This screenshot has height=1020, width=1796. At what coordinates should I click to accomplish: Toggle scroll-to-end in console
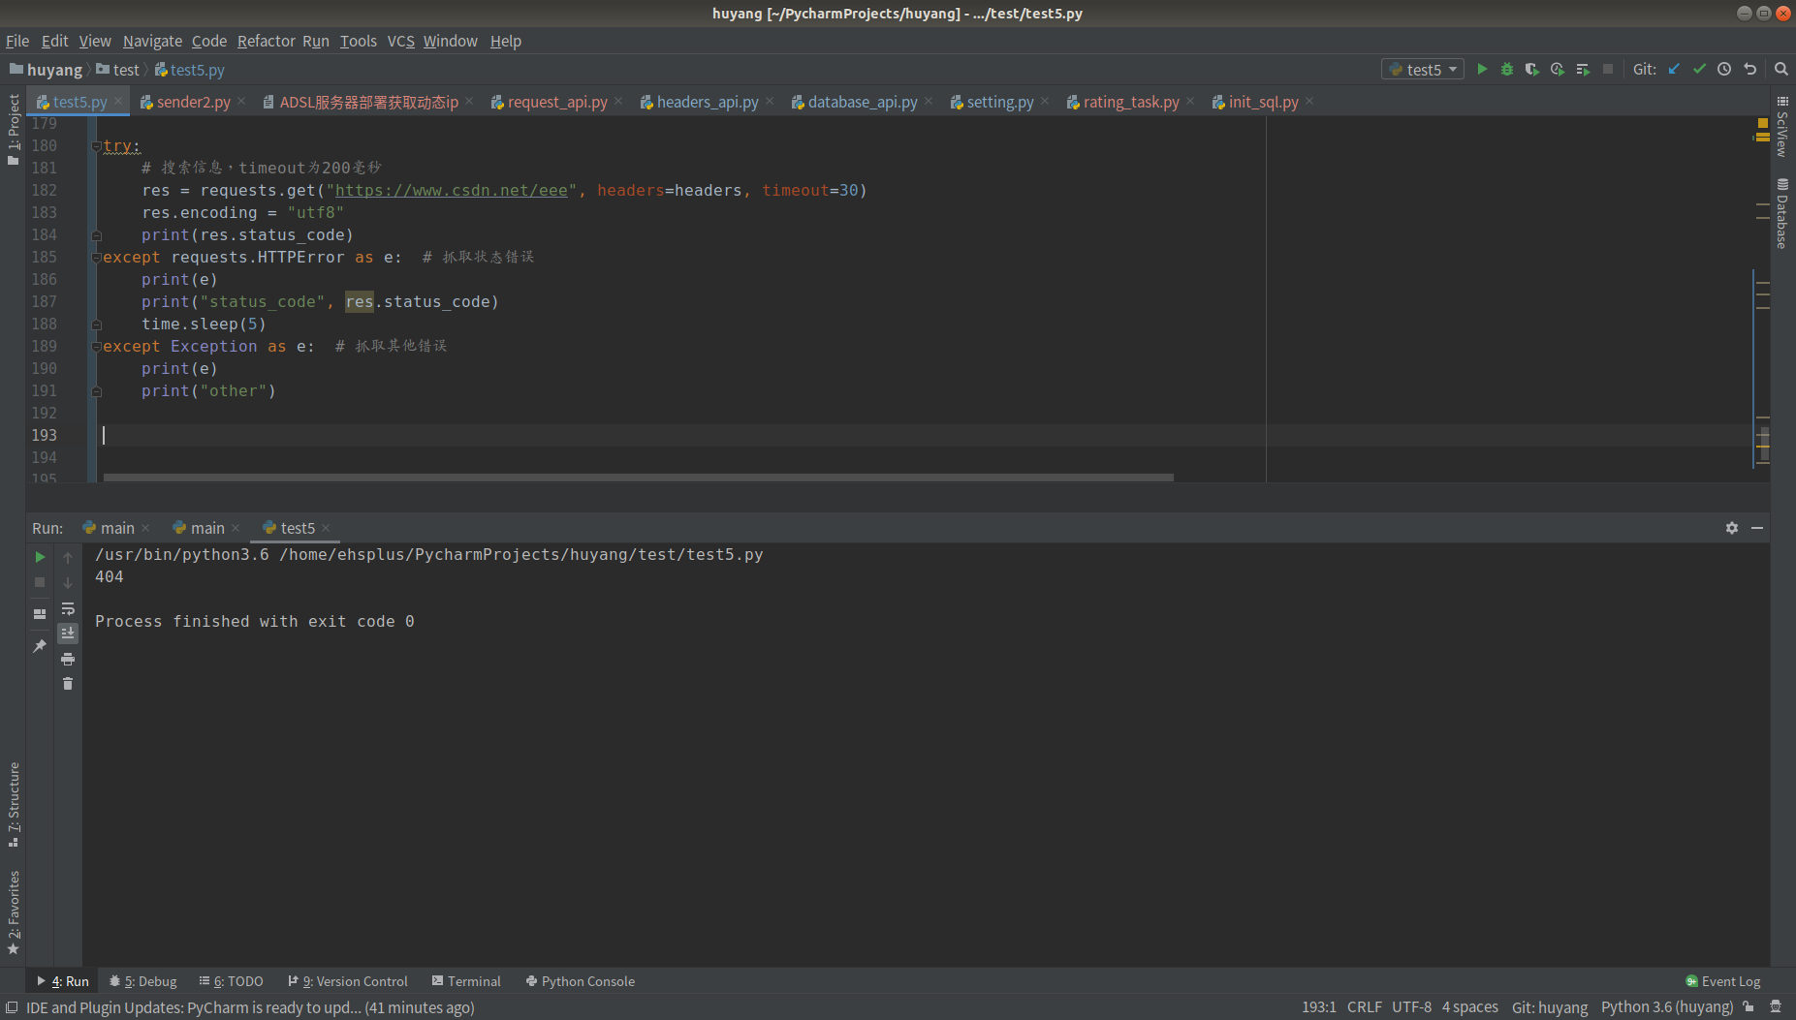[x=68, y=633]
